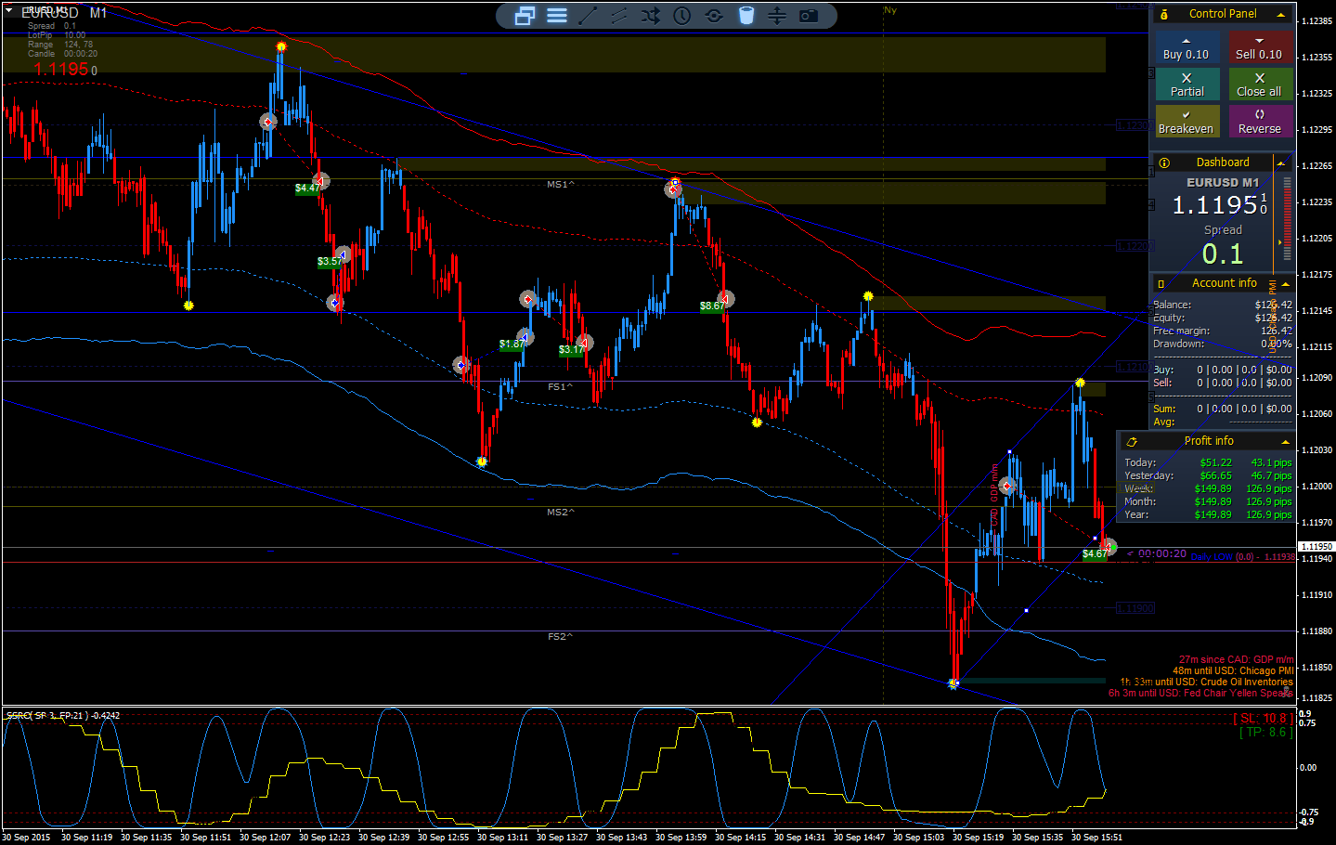Open the clock time tool
Viewport: 1336px width, 845px height.
(682, 16)
